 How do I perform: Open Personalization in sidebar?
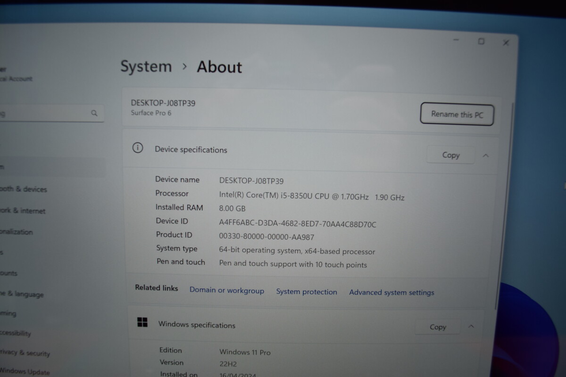(16, 232)
